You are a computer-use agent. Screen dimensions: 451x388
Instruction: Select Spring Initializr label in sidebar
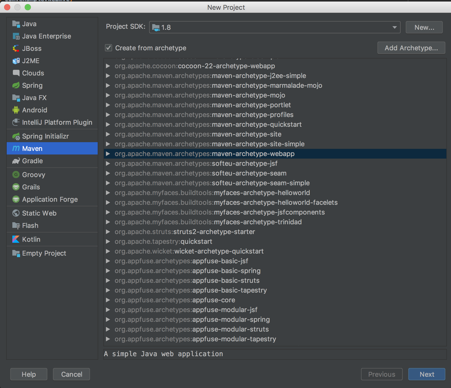46,136
